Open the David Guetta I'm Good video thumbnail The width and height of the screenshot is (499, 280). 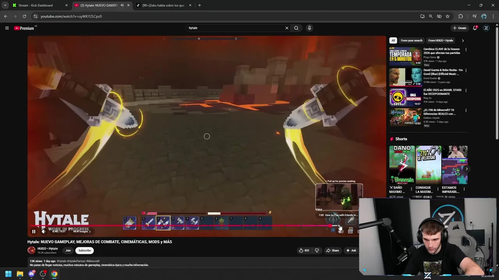[405, 77]
